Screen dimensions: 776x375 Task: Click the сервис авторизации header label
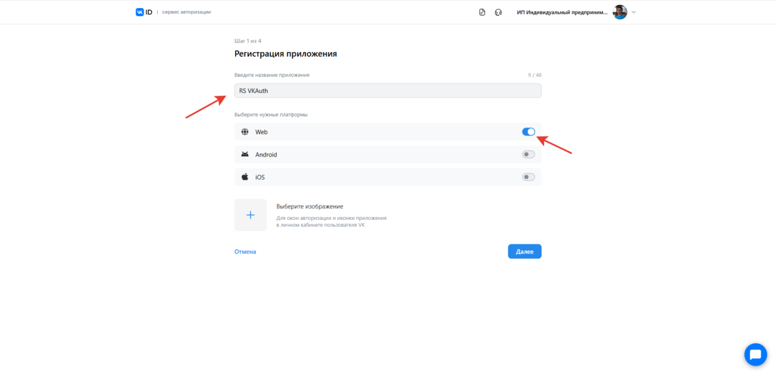tap(186, 12)
